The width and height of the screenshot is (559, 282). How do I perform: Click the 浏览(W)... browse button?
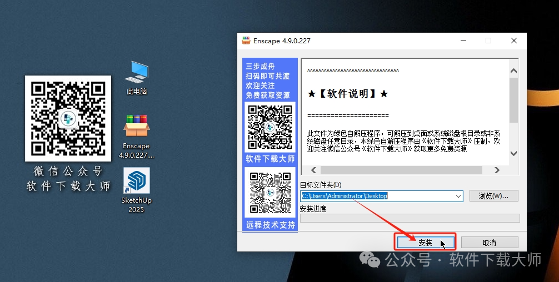click(493, 196)
